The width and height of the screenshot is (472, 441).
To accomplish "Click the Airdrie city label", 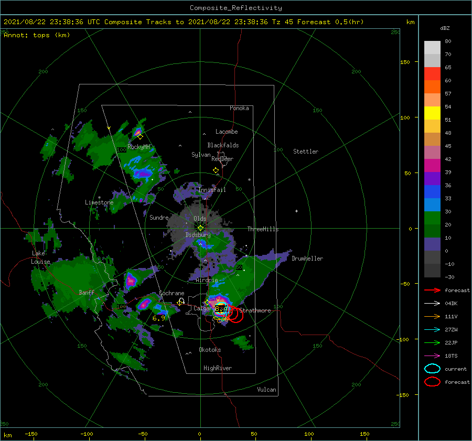I will point(207,280).
